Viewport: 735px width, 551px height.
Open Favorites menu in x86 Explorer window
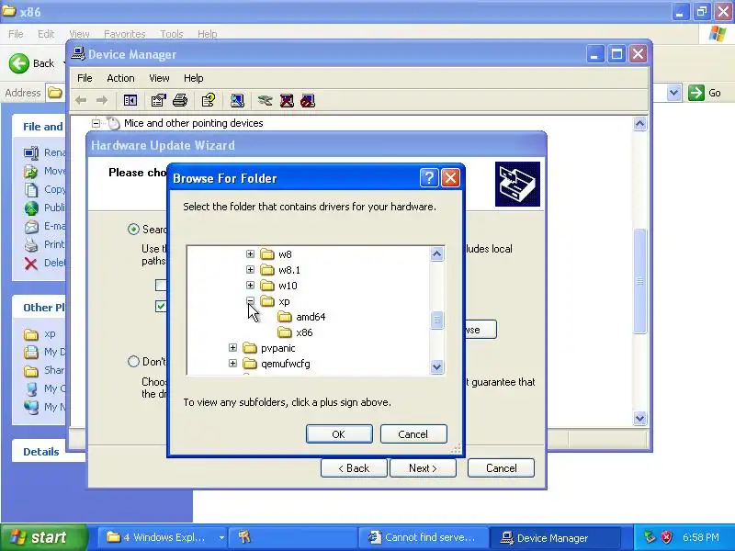pyautogui.click(x=125, y=34)
